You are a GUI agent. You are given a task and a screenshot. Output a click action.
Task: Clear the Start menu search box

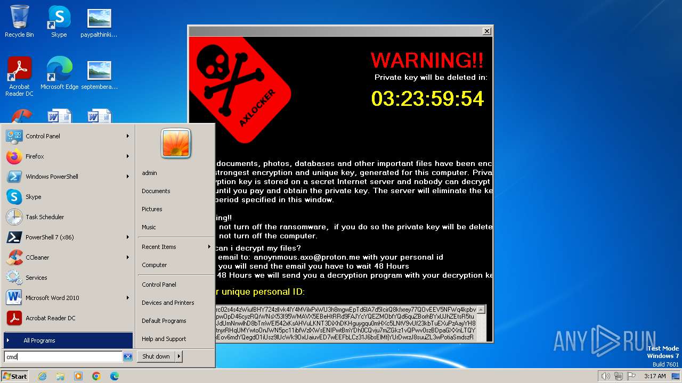point(128,357)
